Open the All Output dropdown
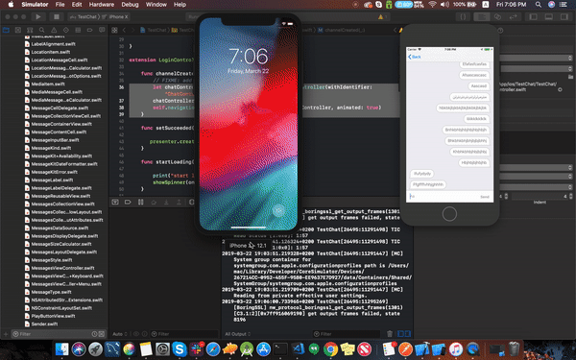 point(238,334)
